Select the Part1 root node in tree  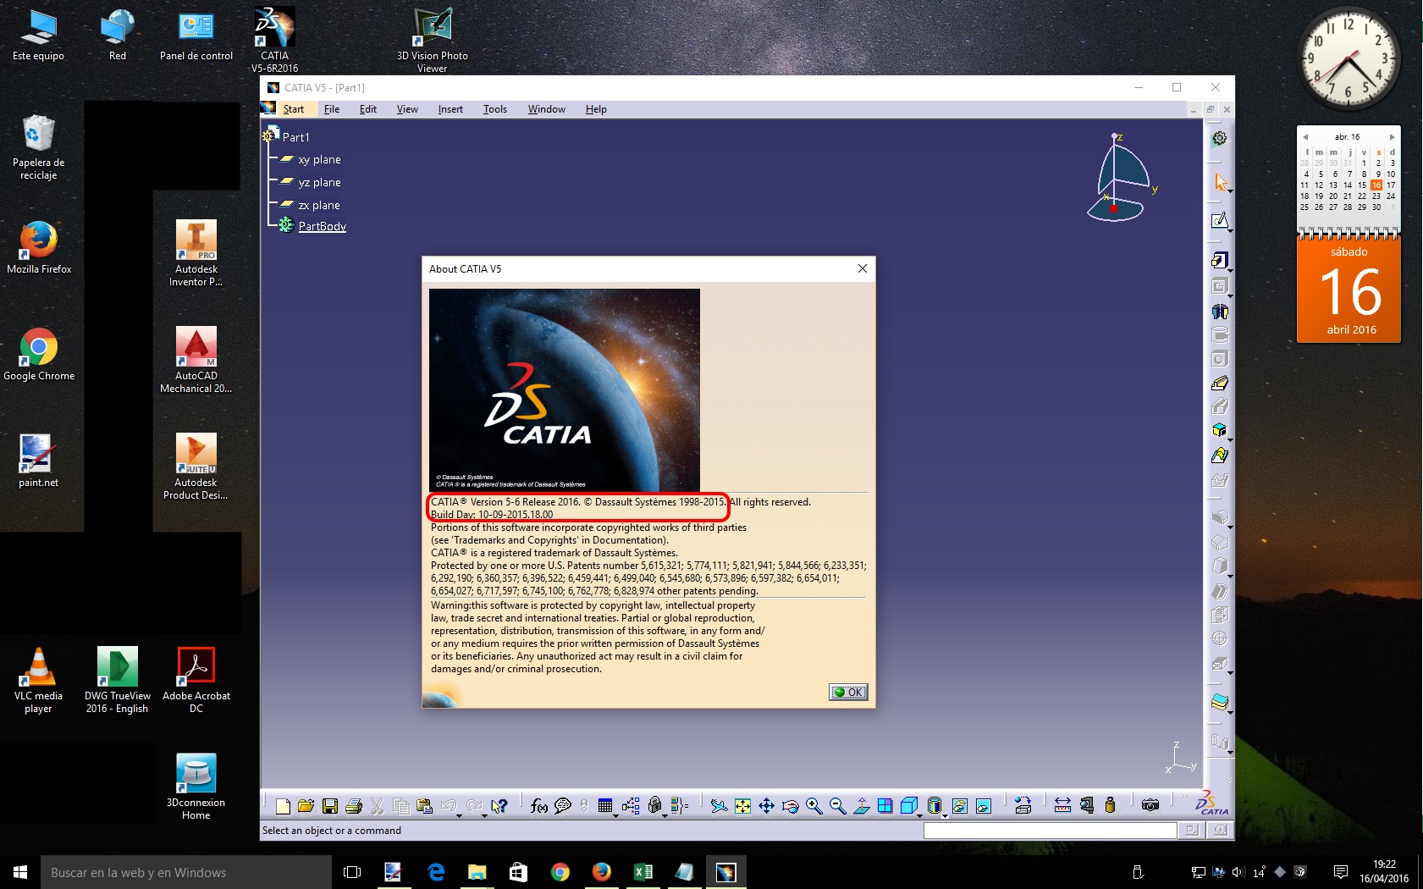point(295,137)
